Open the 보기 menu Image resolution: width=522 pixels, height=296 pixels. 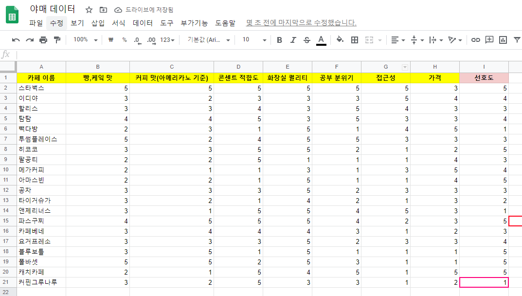pyautogui.click(x=77, y=23)
